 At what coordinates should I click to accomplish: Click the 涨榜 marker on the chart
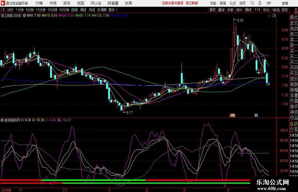tap(232, 115)
